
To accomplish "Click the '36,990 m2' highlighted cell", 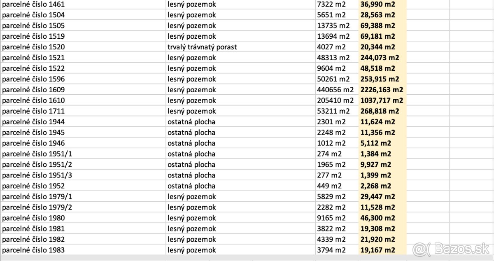I will pyautogui.click(x=377, y=4).
